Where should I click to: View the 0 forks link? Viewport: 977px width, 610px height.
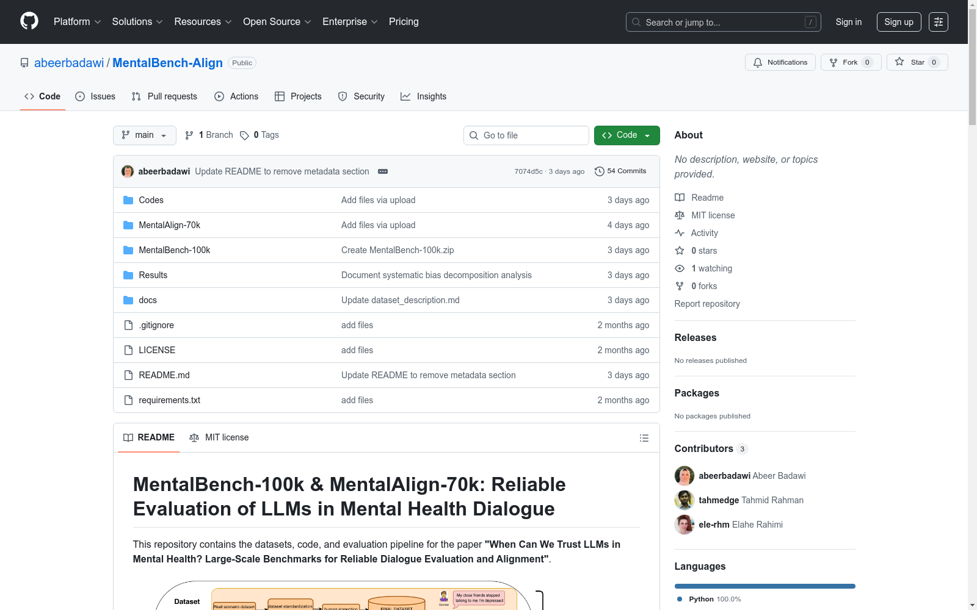click(696, 286)
